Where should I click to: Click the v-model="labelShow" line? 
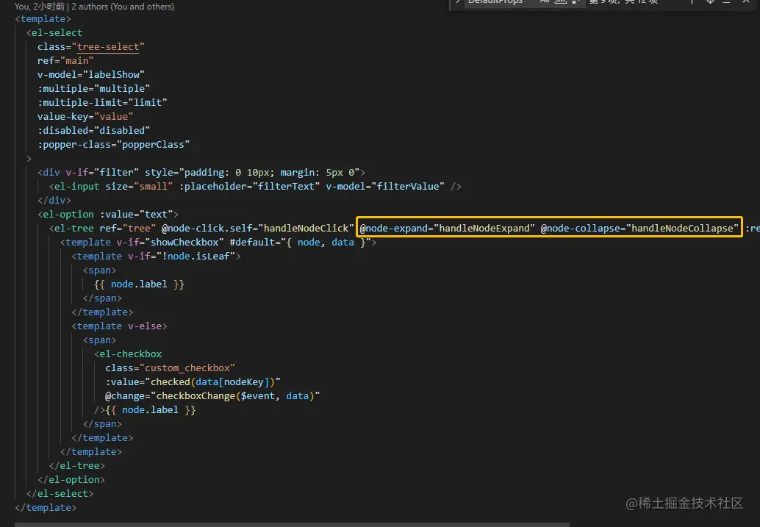click(x=91, y=75)
